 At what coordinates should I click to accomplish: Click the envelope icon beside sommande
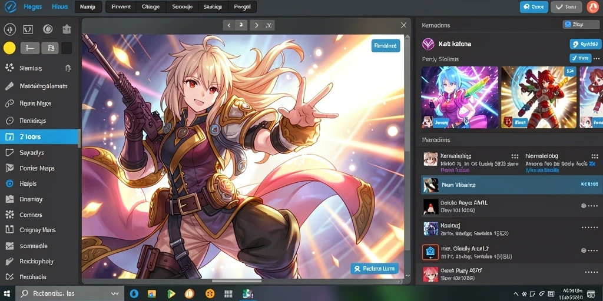tap(9, 246)
